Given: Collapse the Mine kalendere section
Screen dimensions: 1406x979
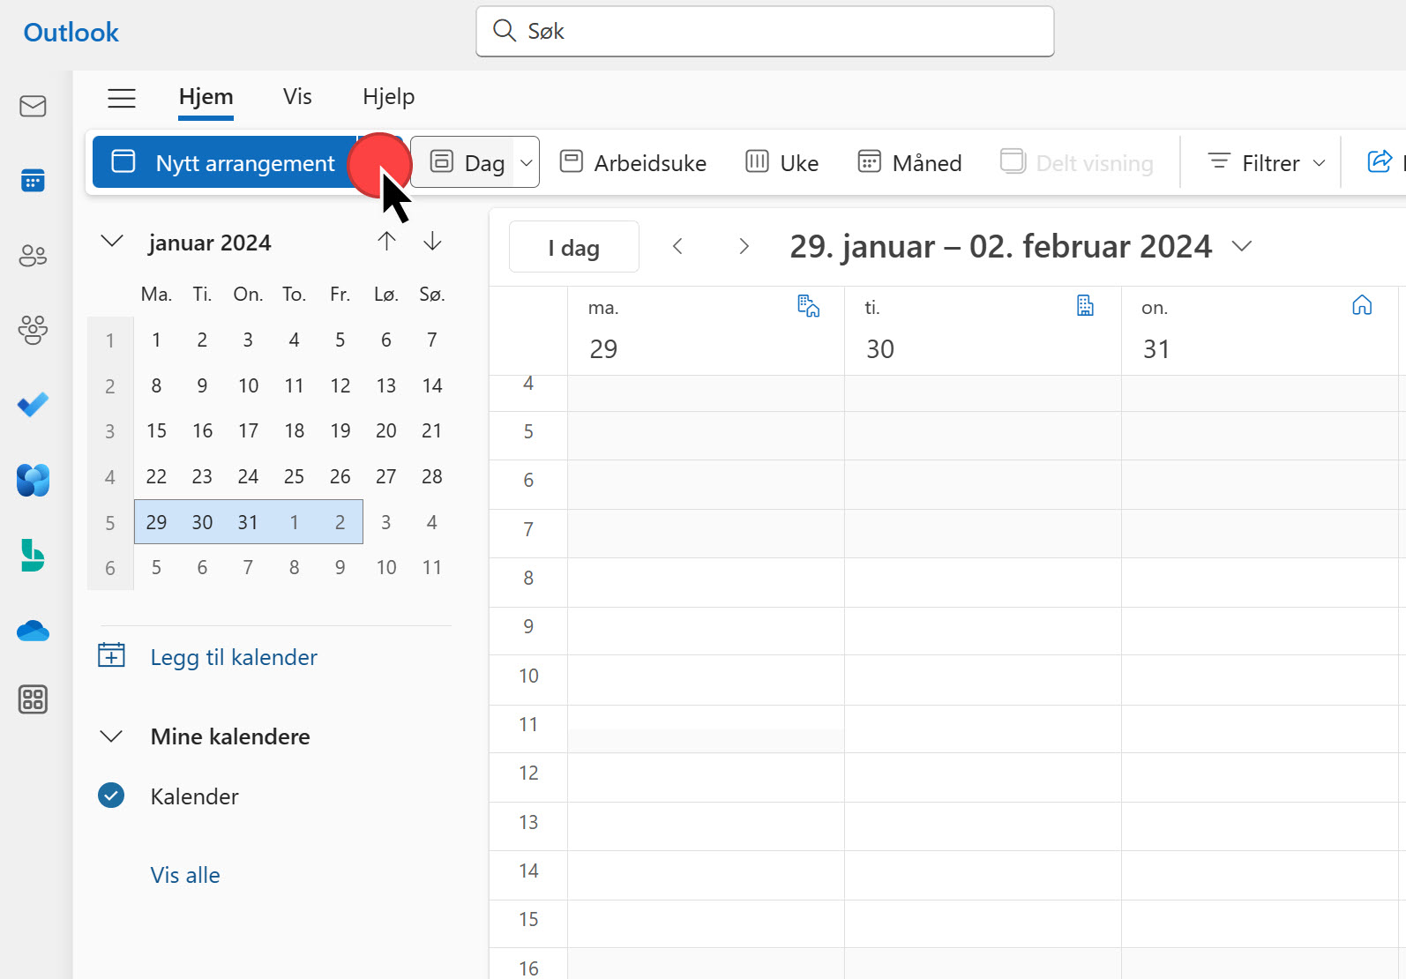Looking at the screenshot, I should [111, 736].
